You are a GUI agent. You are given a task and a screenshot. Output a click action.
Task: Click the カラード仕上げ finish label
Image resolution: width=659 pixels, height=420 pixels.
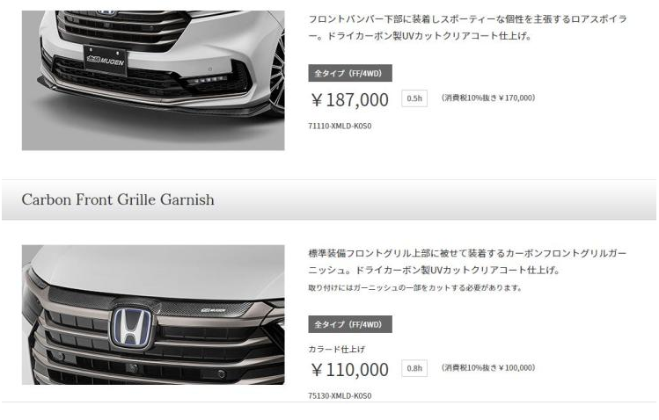point(337,349)
